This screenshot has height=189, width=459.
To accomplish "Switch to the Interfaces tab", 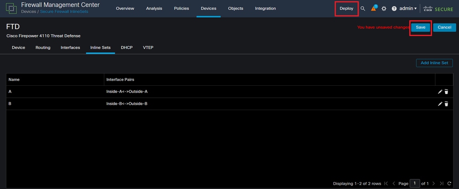I will coord(70,48).
